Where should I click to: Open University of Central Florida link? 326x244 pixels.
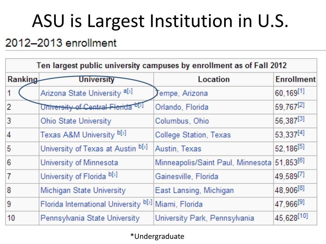[86, 107]
